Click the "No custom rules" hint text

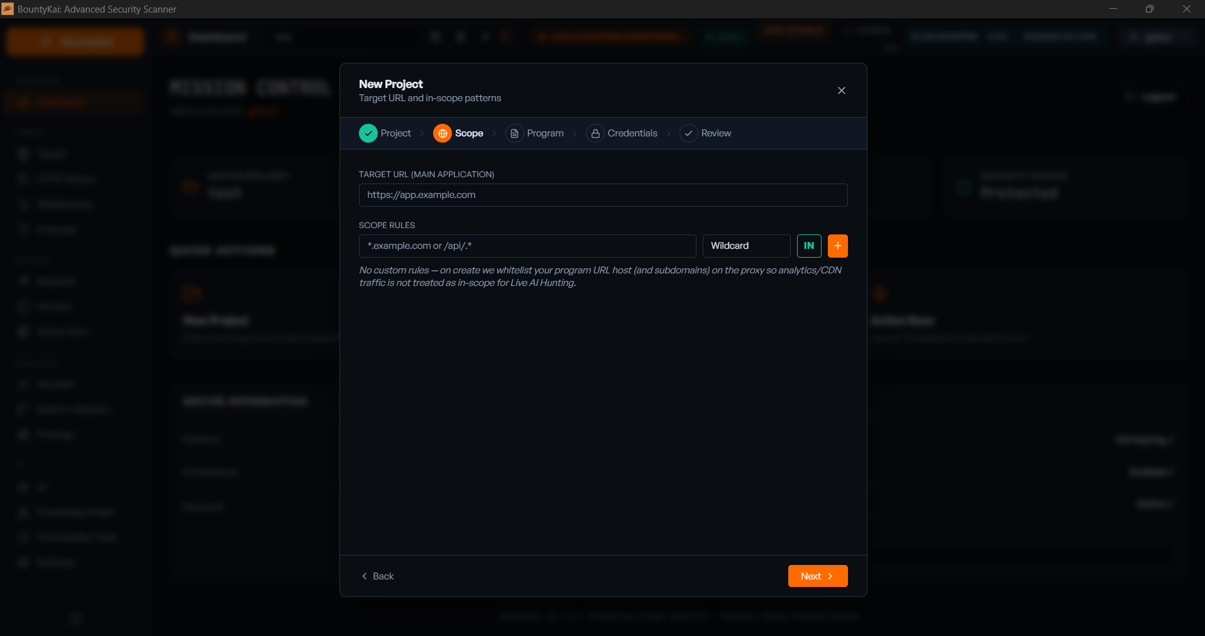coord(600,277)
